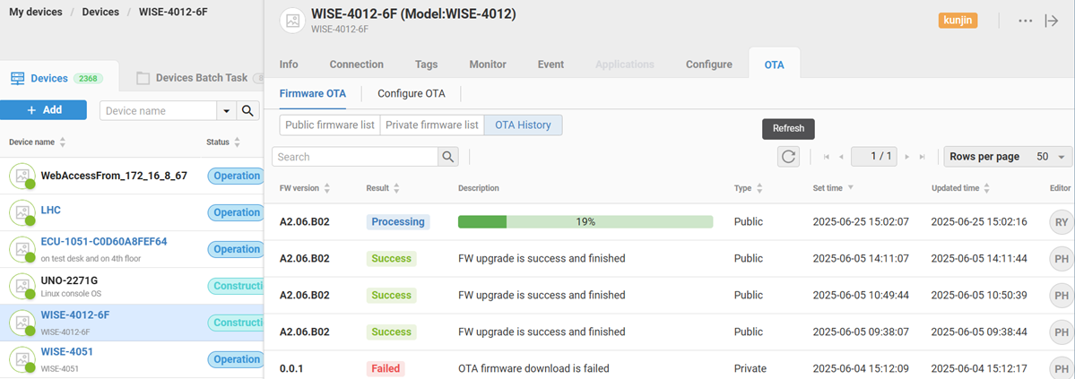
Task: Expand the Device name filter dropdown arrow
Action: pos(226,111)
